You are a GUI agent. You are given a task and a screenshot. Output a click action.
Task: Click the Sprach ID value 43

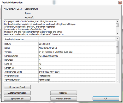tap(40, 68)
